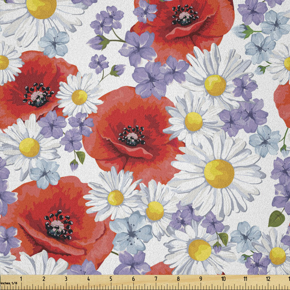Viewport: 290px width, 290px height.
Task: Click the number 1 on the ruler
Action: coord(21,279)
